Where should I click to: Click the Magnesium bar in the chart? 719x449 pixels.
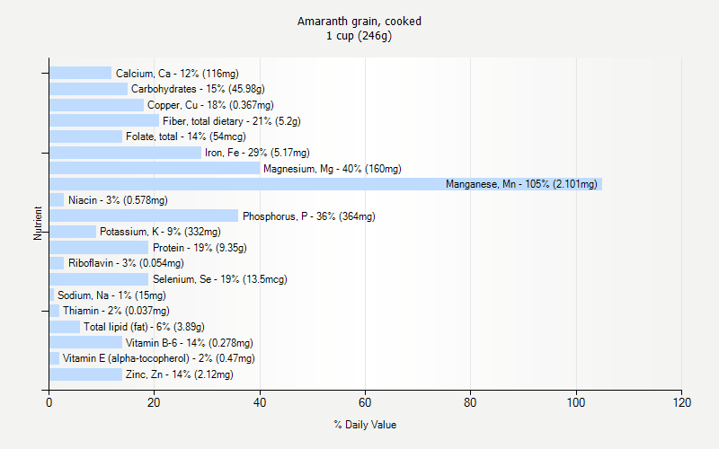click(155, 169)
